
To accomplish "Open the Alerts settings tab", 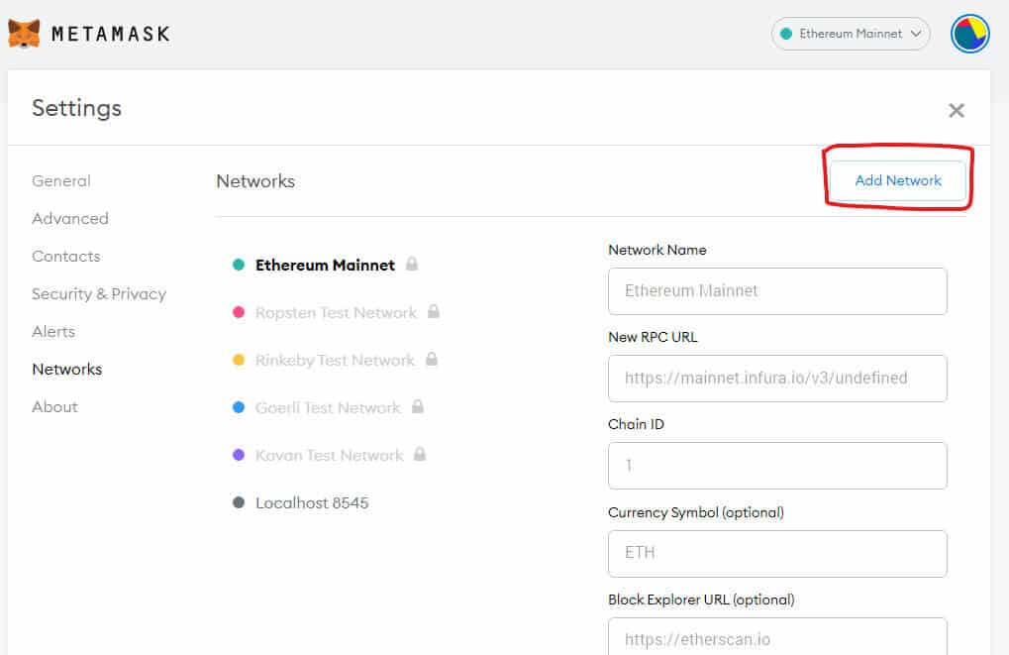I will pyautogui.click(x=53, y=332).
